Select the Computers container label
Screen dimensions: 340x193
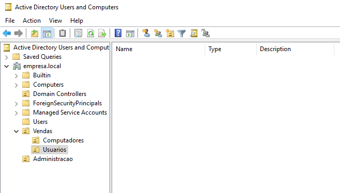[x=49, y=85]
